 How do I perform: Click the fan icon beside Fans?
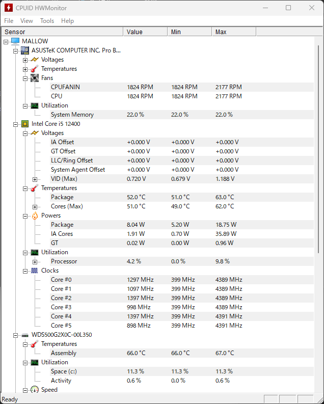(x=35, y=78)
